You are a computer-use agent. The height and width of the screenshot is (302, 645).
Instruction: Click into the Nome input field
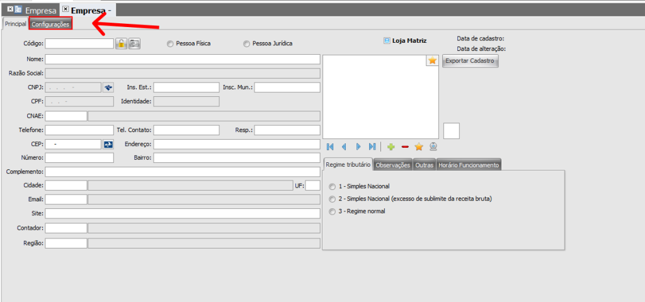click(x=183, y=59)
